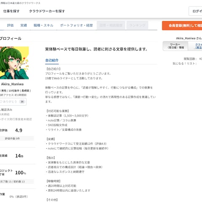
Task: Click the note記事／コラム執筆 list line
Action: coord(61,120)
